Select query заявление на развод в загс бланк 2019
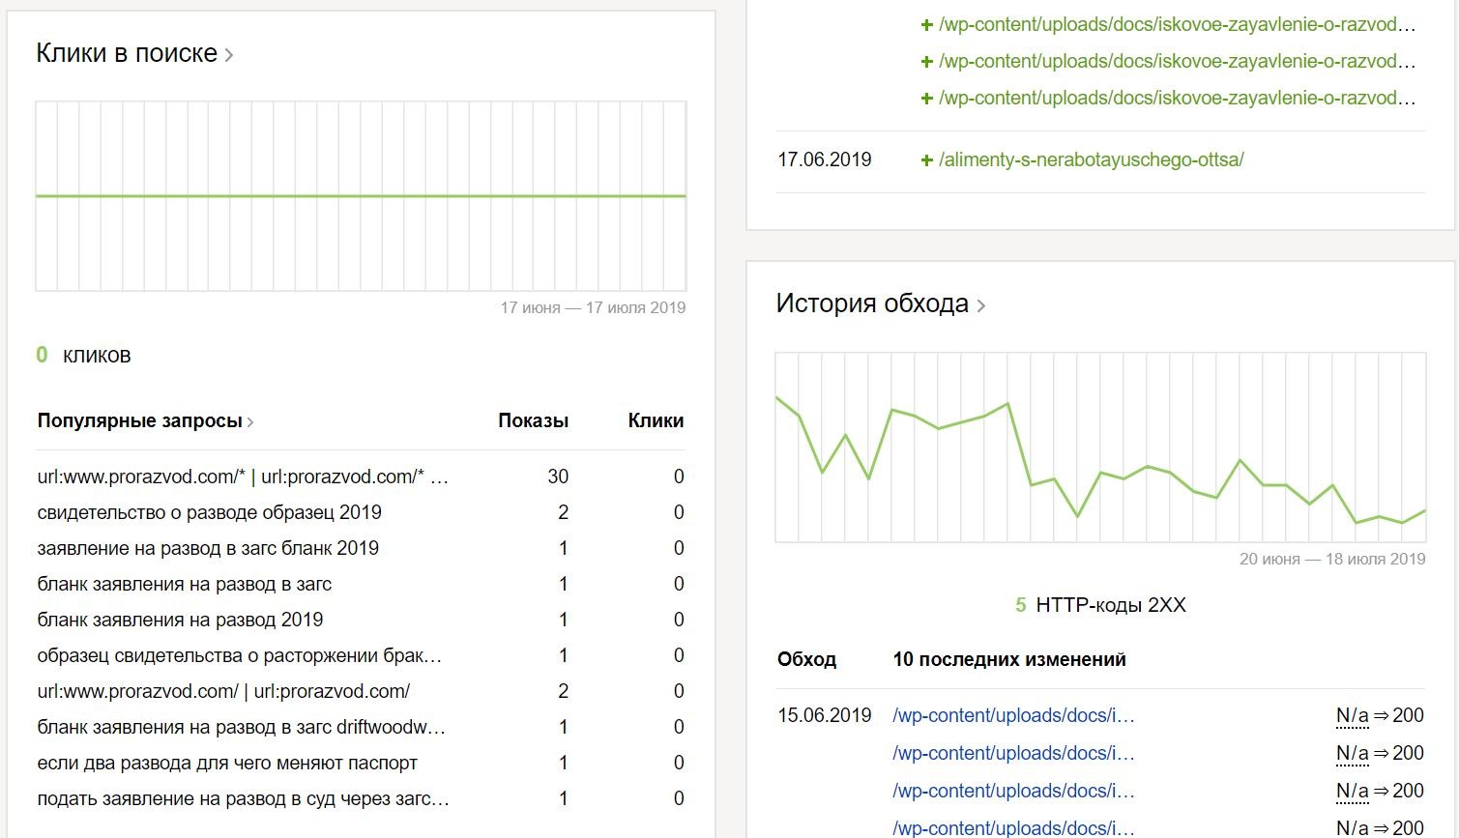Viewport: 1459px width, 838px height. click(208, 548)
